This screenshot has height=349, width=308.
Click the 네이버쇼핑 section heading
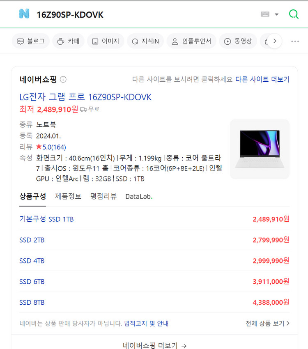coord(38,80)
